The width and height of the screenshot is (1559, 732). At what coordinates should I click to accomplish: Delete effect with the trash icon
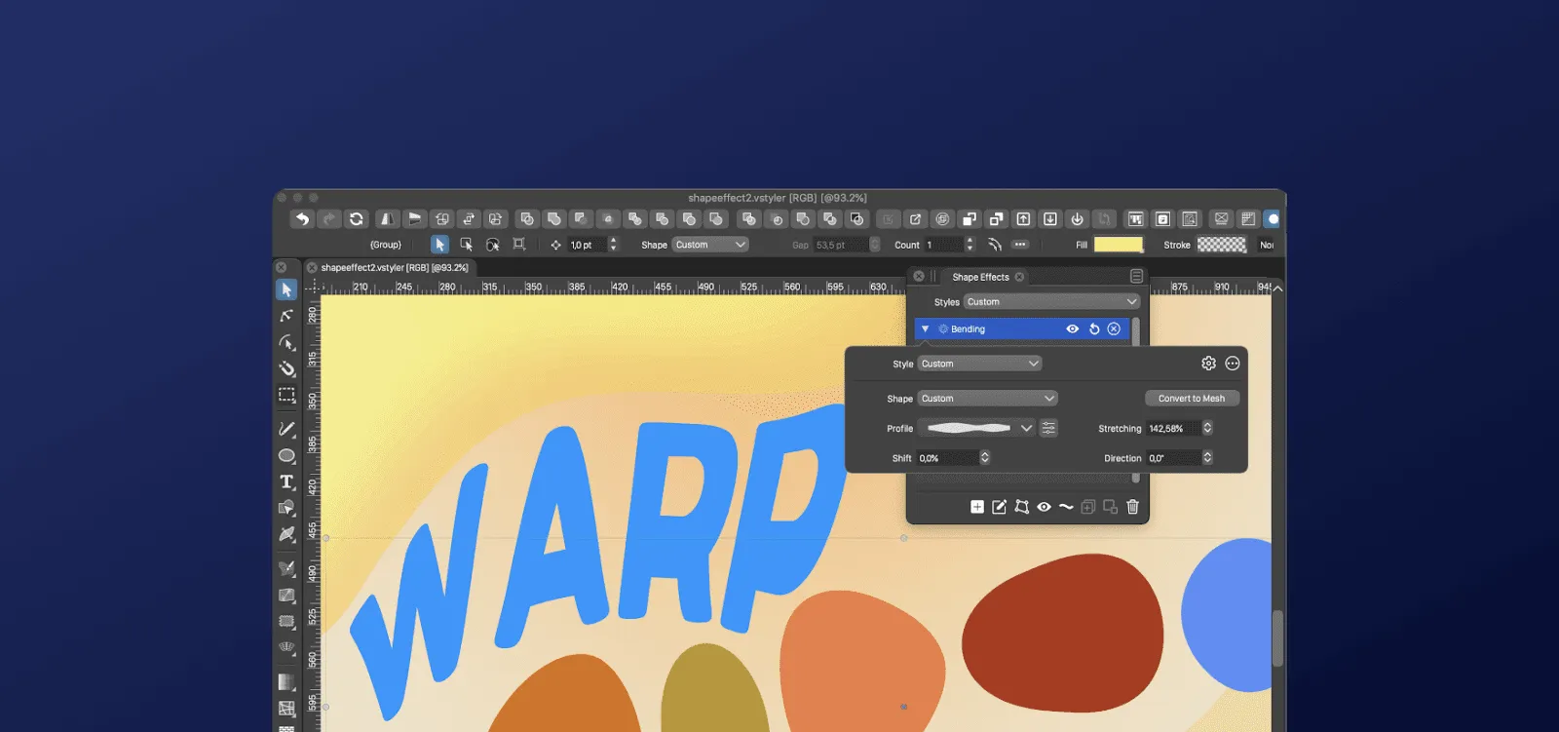(1132, 507)
